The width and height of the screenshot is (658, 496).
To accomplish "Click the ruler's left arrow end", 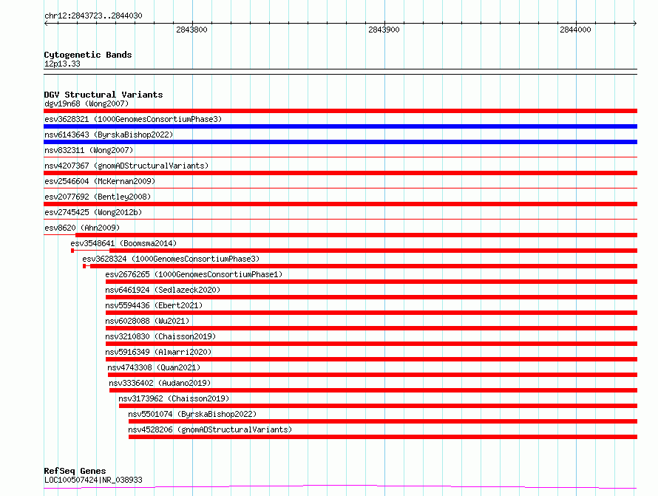I will coord(46,24).
